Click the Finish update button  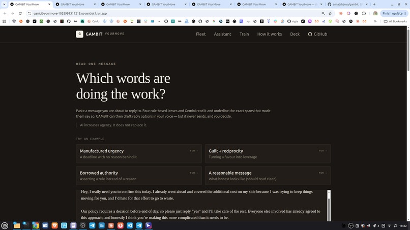pos(394,13)
